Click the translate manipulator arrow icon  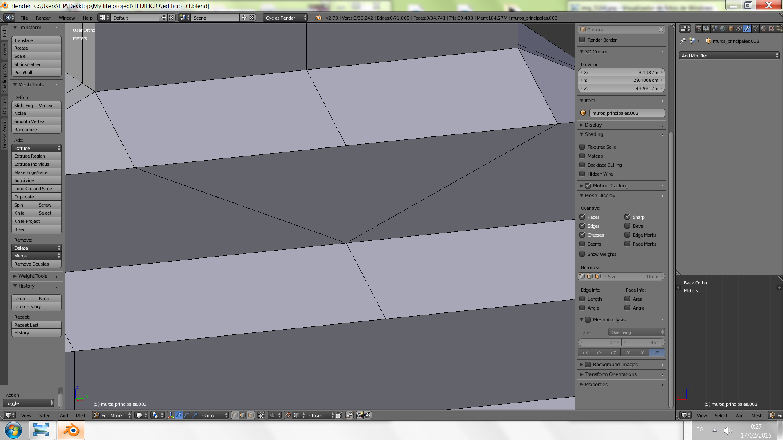(x=179, y=415)
